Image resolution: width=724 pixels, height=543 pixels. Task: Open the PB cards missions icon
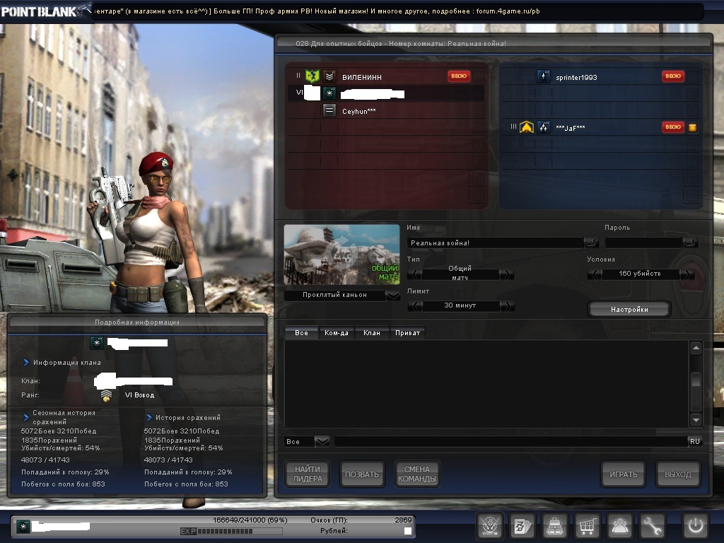coord(522,526)
